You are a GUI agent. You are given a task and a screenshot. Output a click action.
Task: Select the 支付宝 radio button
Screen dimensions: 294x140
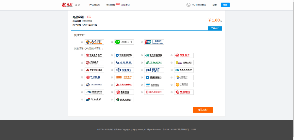point(82,42)
